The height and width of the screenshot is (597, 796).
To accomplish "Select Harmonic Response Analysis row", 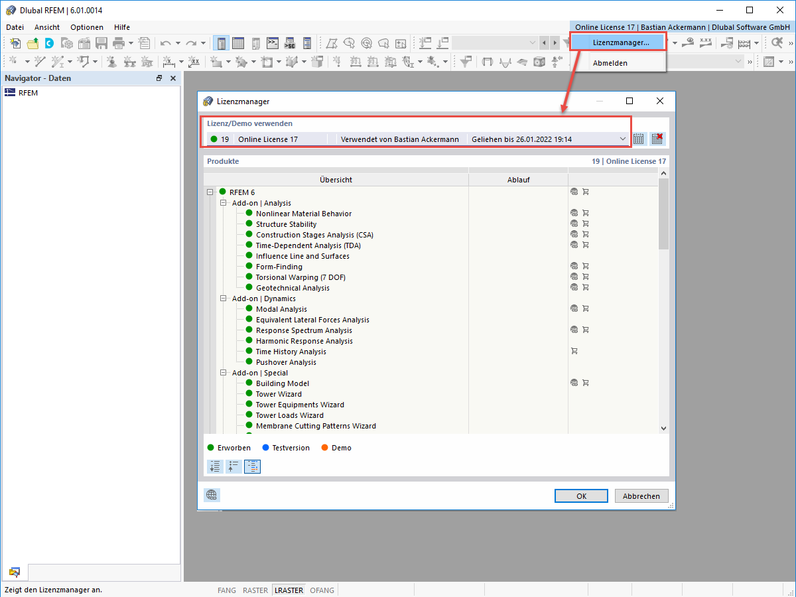I will (304, 341).
